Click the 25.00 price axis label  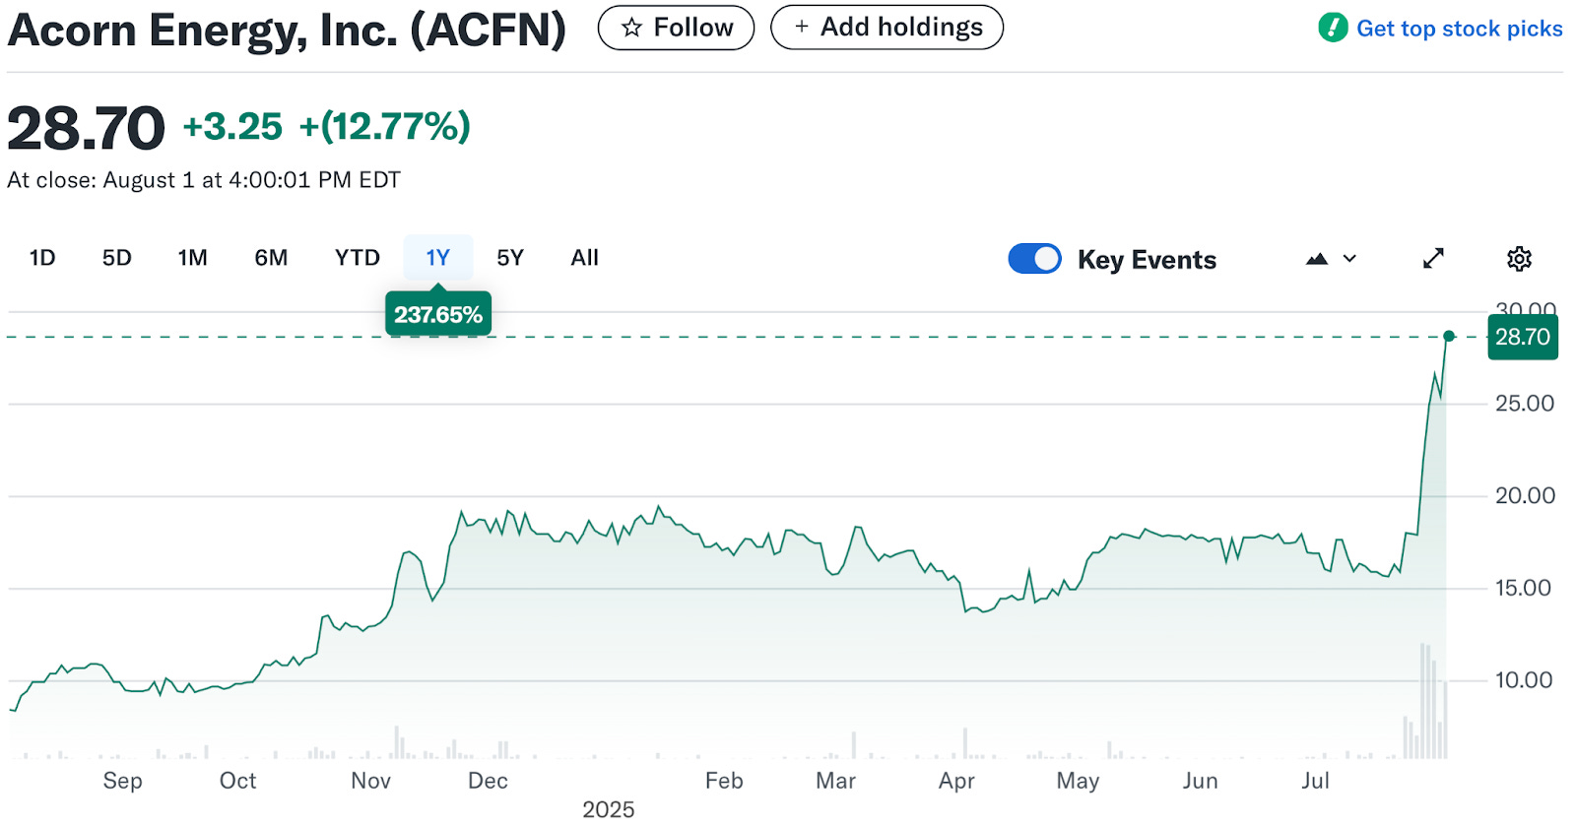[x=1525, y=404]
